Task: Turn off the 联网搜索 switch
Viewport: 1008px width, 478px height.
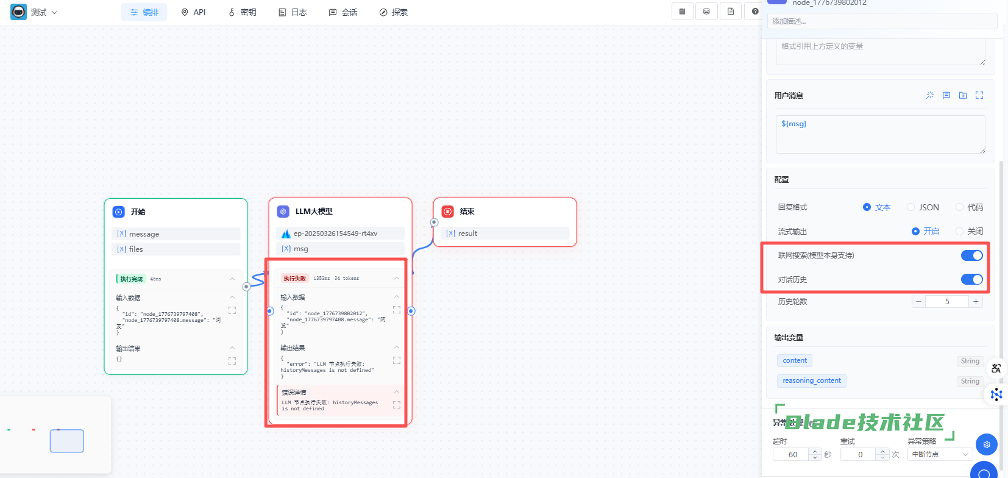Action: coord(971,255)
